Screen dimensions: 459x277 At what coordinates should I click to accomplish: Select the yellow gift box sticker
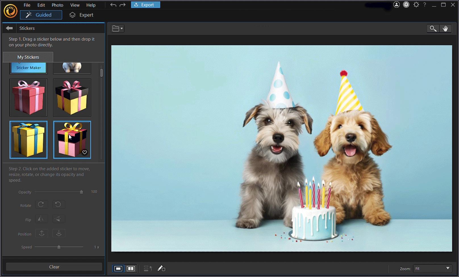pyautogui.click(x=28, y=140)
